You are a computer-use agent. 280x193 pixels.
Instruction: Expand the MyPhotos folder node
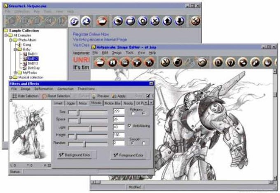pyautogui.click(x=16, y=73)
